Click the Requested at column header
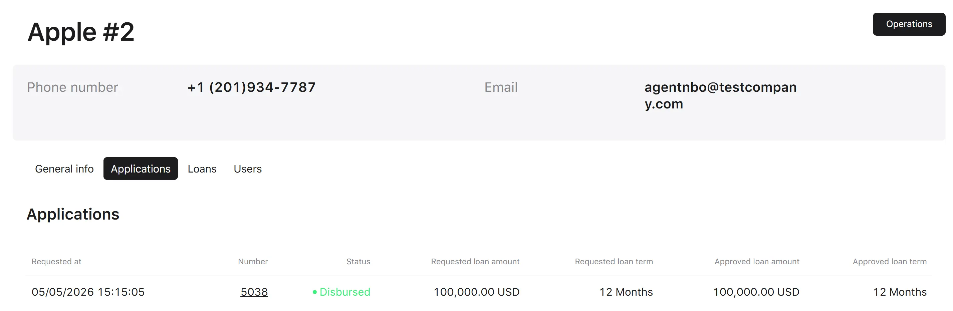The height and width of the screenshot is (311, 953). 56,262
